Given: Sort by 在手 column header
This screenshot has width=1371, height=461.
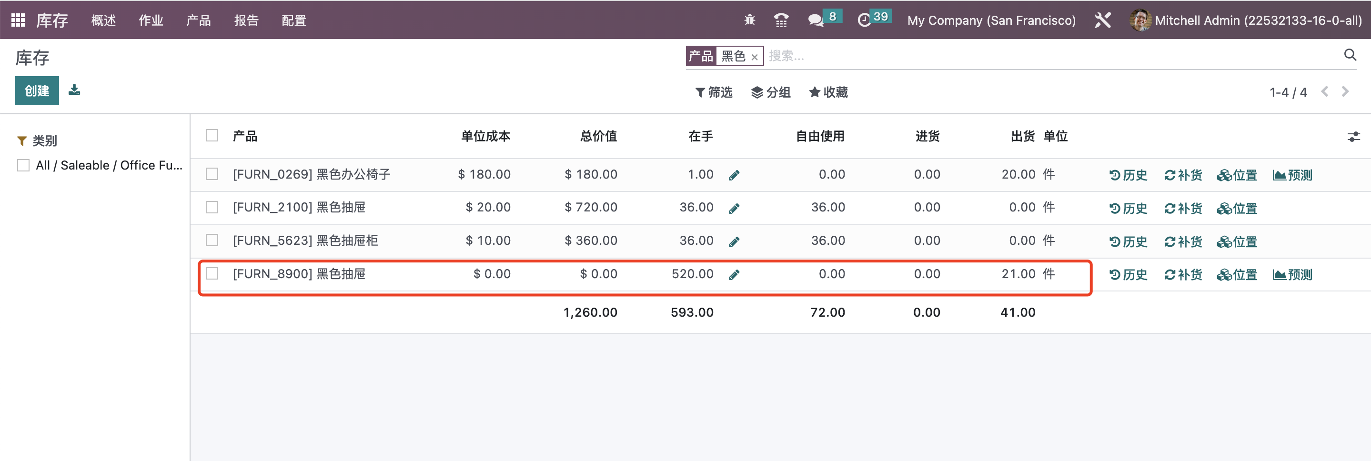Looking at the screenshot, I should 700,136.
